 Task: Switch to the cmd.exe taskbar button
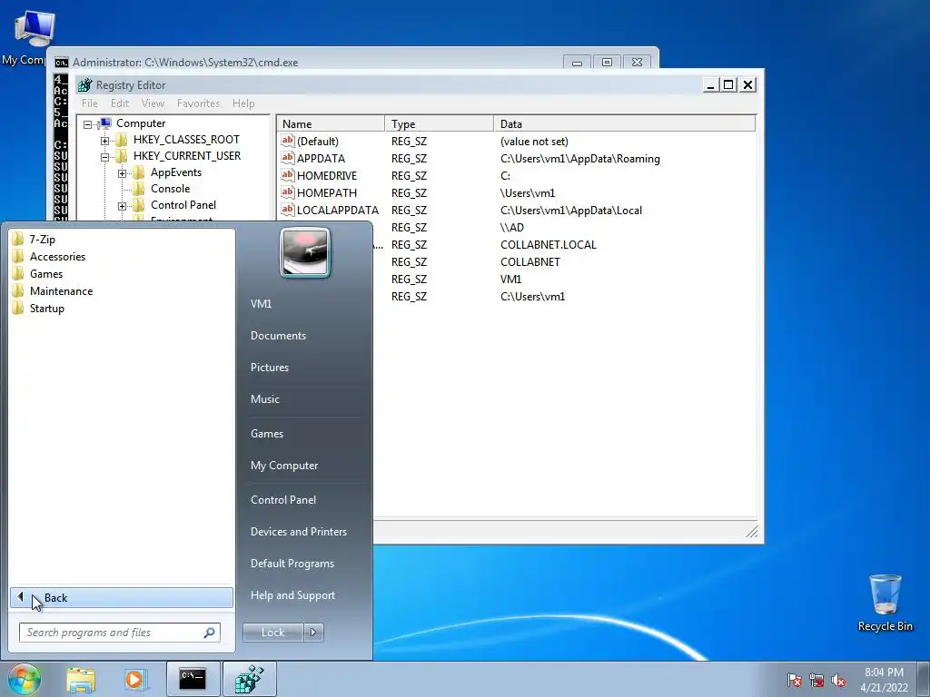point(193,679)
